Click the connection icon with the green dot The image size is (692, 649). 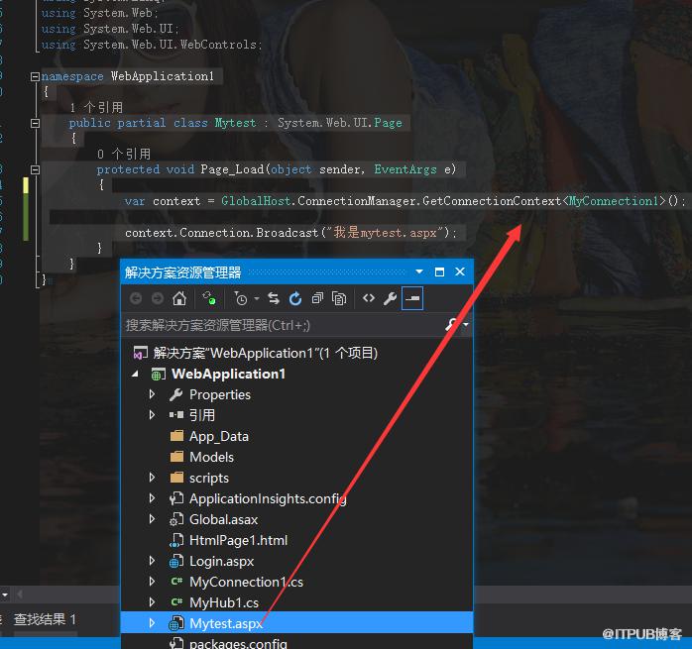(x=209, y=298)
